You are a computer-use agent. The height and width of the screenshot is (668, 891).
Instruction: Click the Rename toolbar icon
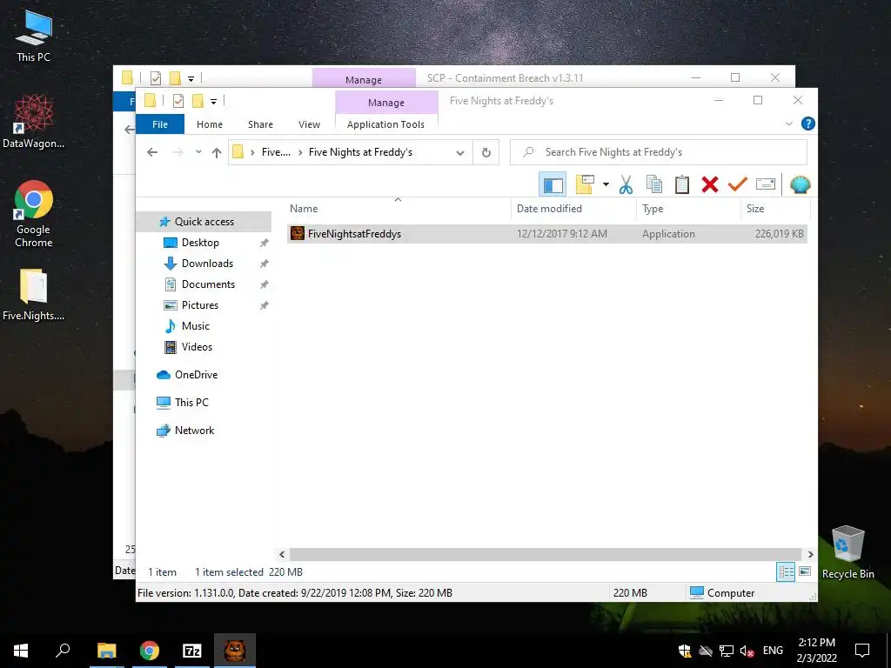766,184
